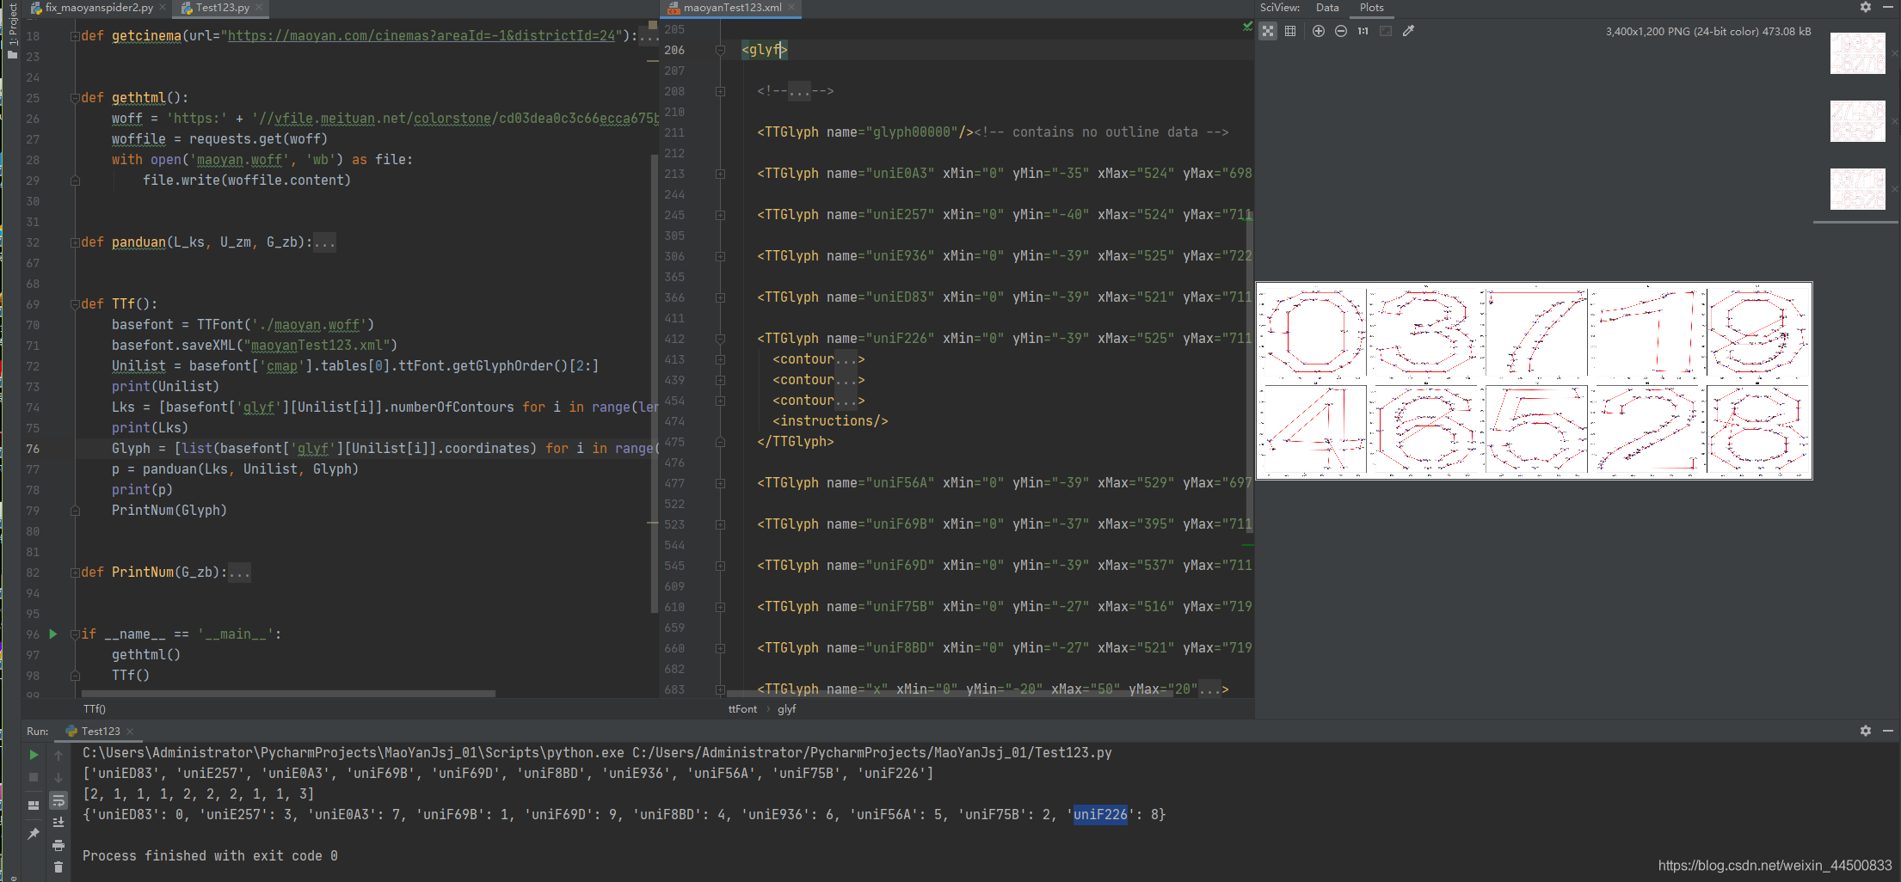This screenshot has width=1901, height=882.
Task: Zoom in on the plot image
Action: [x=1318, y=31]
